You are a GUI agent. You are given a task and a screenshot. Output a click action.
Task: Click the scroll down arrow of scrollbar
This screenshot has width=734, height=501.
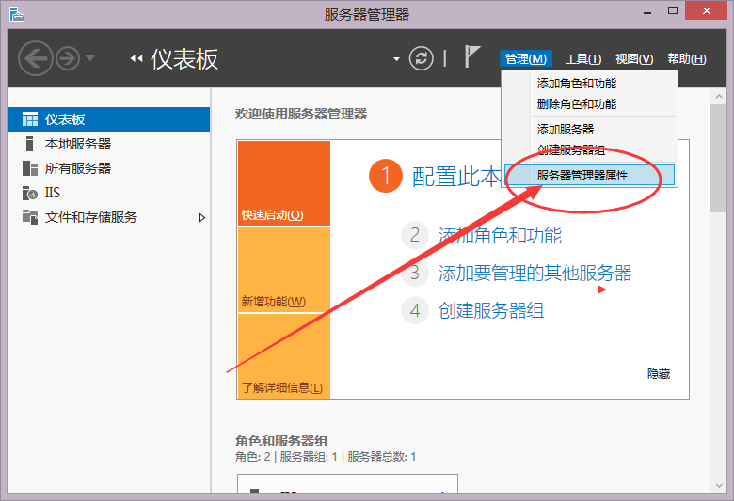(x=719, y=486)
